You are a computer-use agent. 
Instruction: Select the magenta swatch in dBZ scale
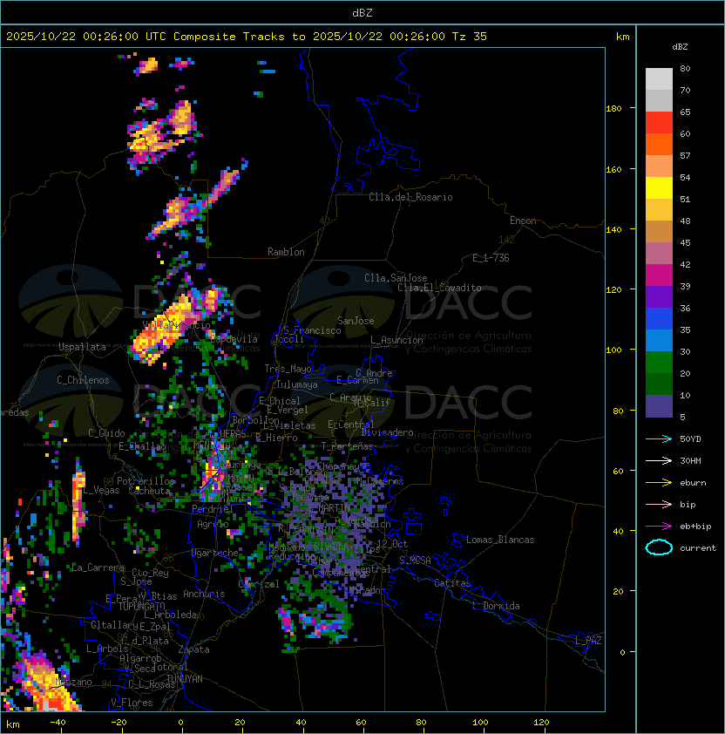click(x=659, y=275)
